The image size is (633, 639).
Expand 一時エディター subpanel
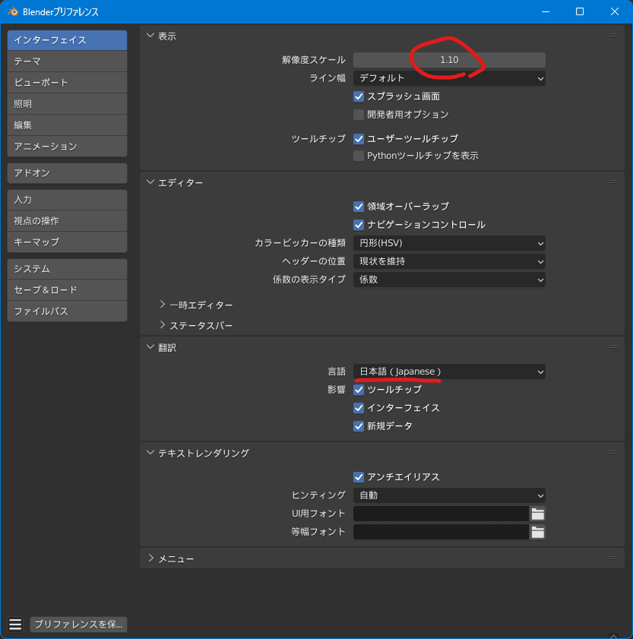pos(162,305)
